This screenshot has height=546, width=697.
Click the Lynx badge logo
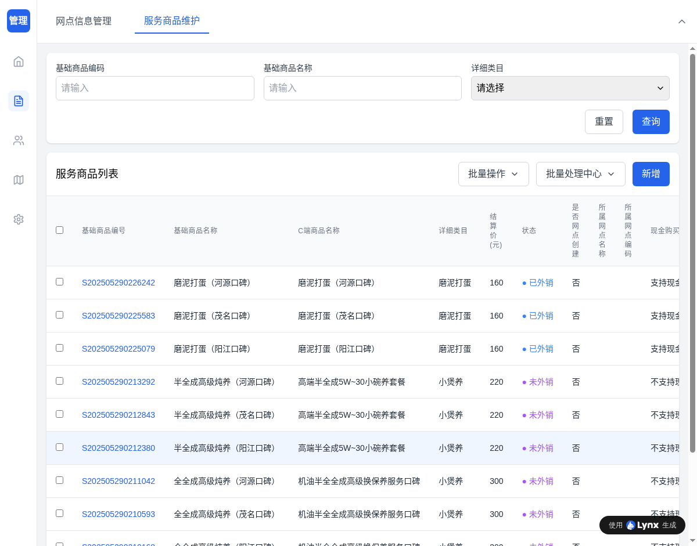642,525
